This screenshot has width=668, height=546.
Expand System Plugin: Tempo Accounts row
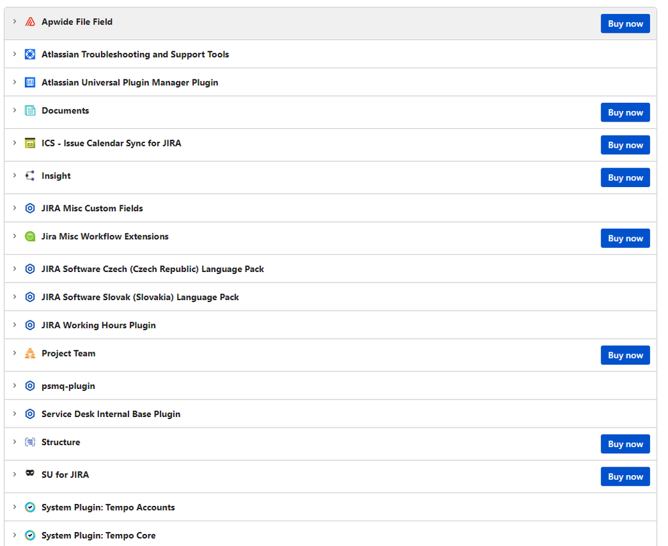pyautogui.click(x=15, y=507)
